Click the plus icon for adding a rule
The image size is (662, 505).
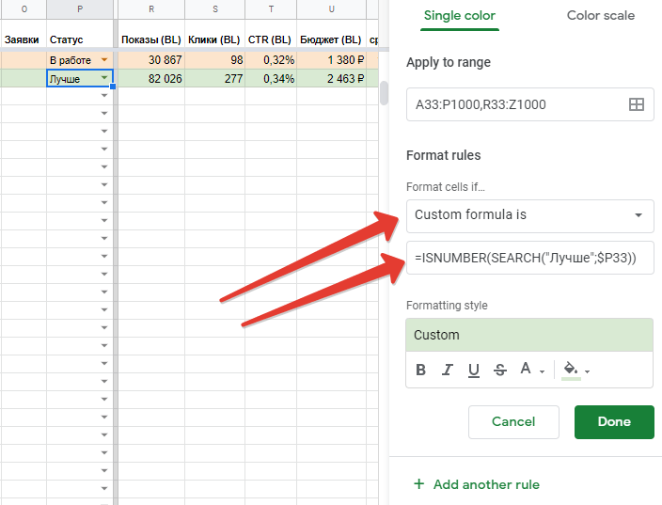pyautogui.click(x=418, y=484)
